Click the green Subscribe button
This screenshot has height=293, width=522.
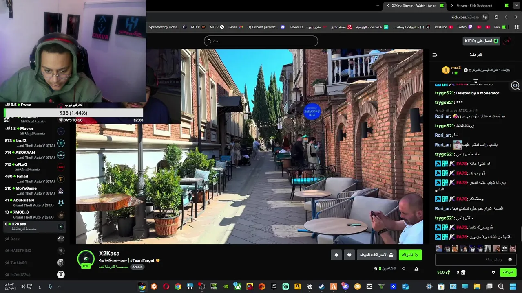(410, 255)
